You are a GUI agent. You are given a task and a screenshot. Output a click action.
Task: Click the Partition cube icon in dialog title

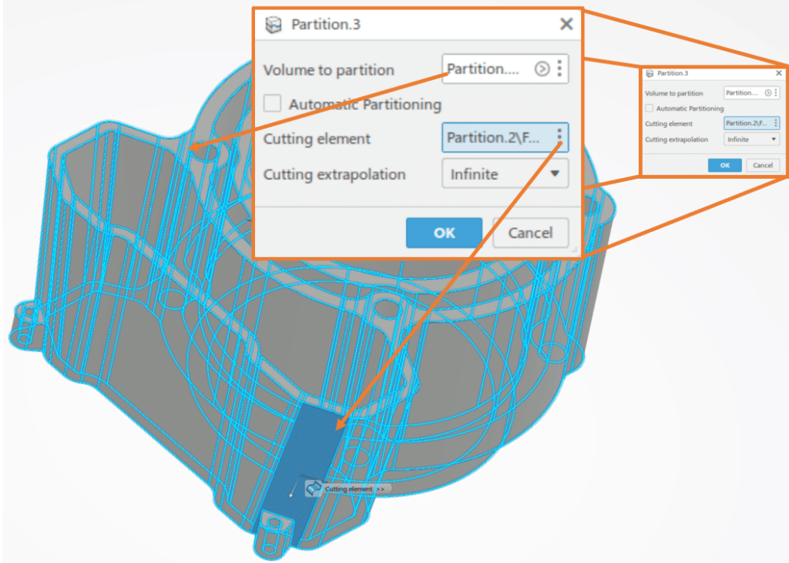pyautogui.click(x=272, y=24)
